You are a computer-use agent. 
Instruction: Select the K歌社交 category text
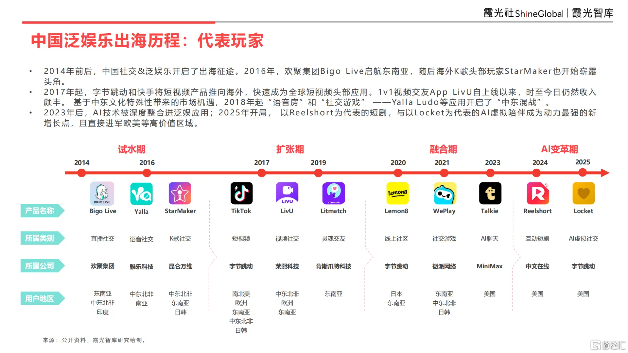180,239
